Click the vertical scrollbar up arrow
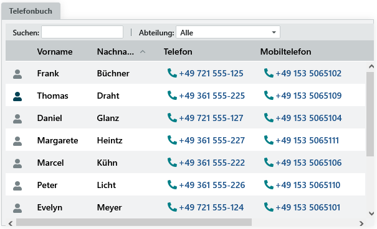 (371, 66)
